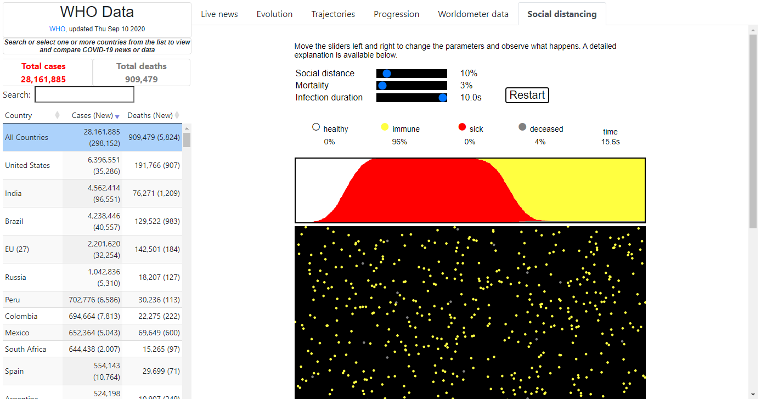Open the Evolution tab
The width and height of the screenshot is (761, 399).
[274, 14]
